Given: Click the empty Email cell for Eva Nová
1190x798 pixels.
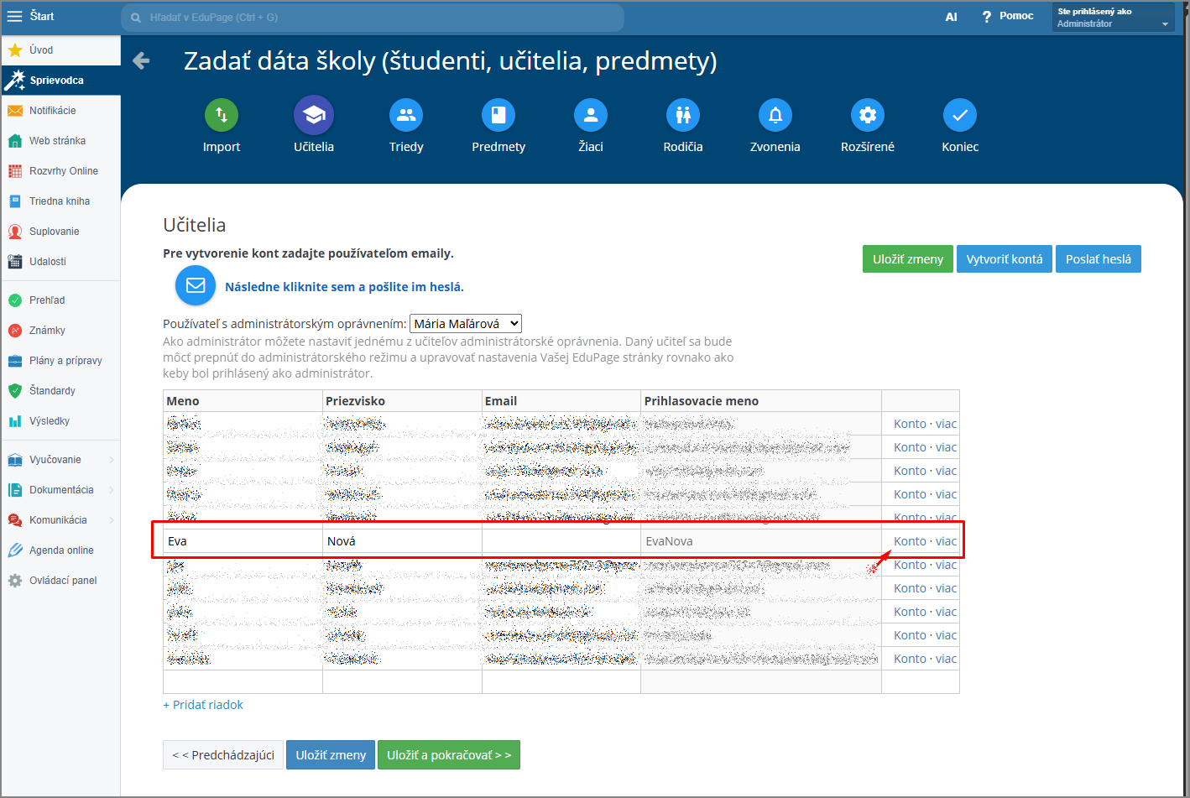Looking at the screenshot, I should [x=561, y=541].
